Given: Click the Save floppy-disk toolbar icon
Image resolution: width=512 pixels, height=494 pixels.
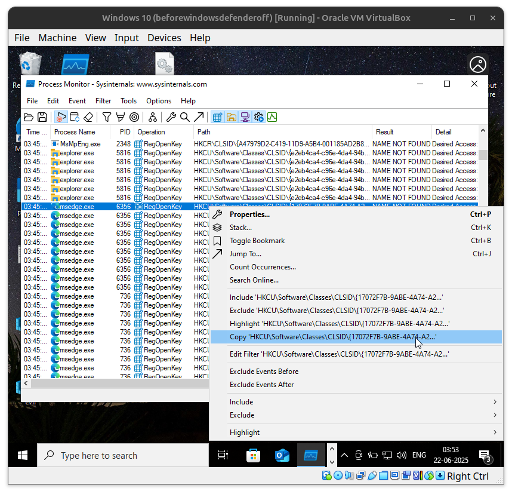Looking at the screenshot, I should [x=42, y=117].
